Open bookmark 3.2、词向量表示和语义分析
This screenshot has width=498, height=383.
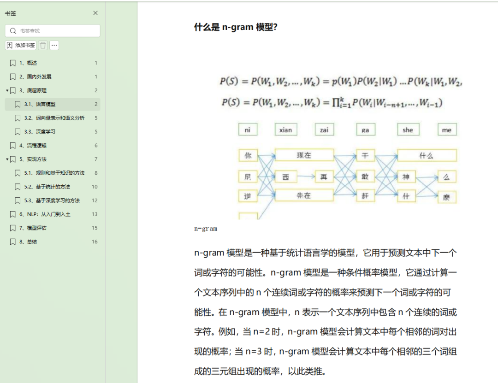(53, 118)
